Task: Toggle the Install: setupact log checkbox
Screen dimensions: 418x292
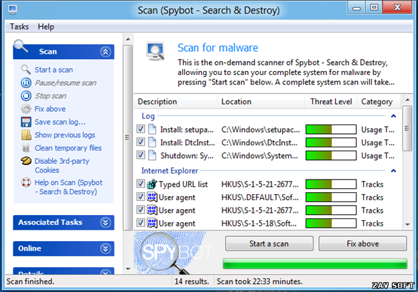Action: coord(141,129)
